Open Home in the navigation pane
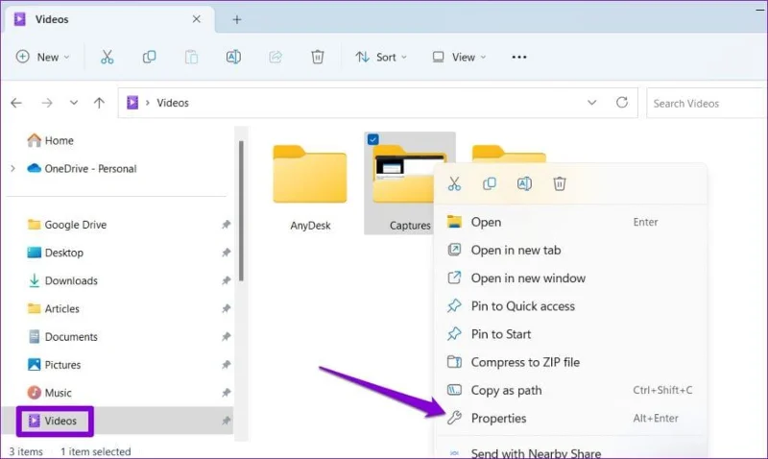Viewport: 768px width, 459px height. coord(50,140)
